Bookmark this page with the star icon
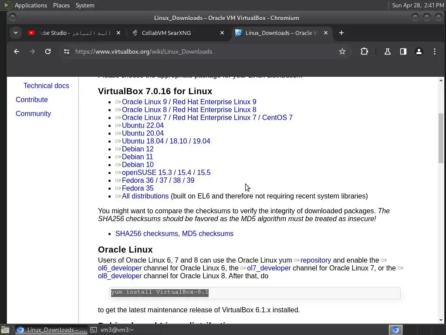Viewport: 446px width, 335px height. tap(342, 51)
